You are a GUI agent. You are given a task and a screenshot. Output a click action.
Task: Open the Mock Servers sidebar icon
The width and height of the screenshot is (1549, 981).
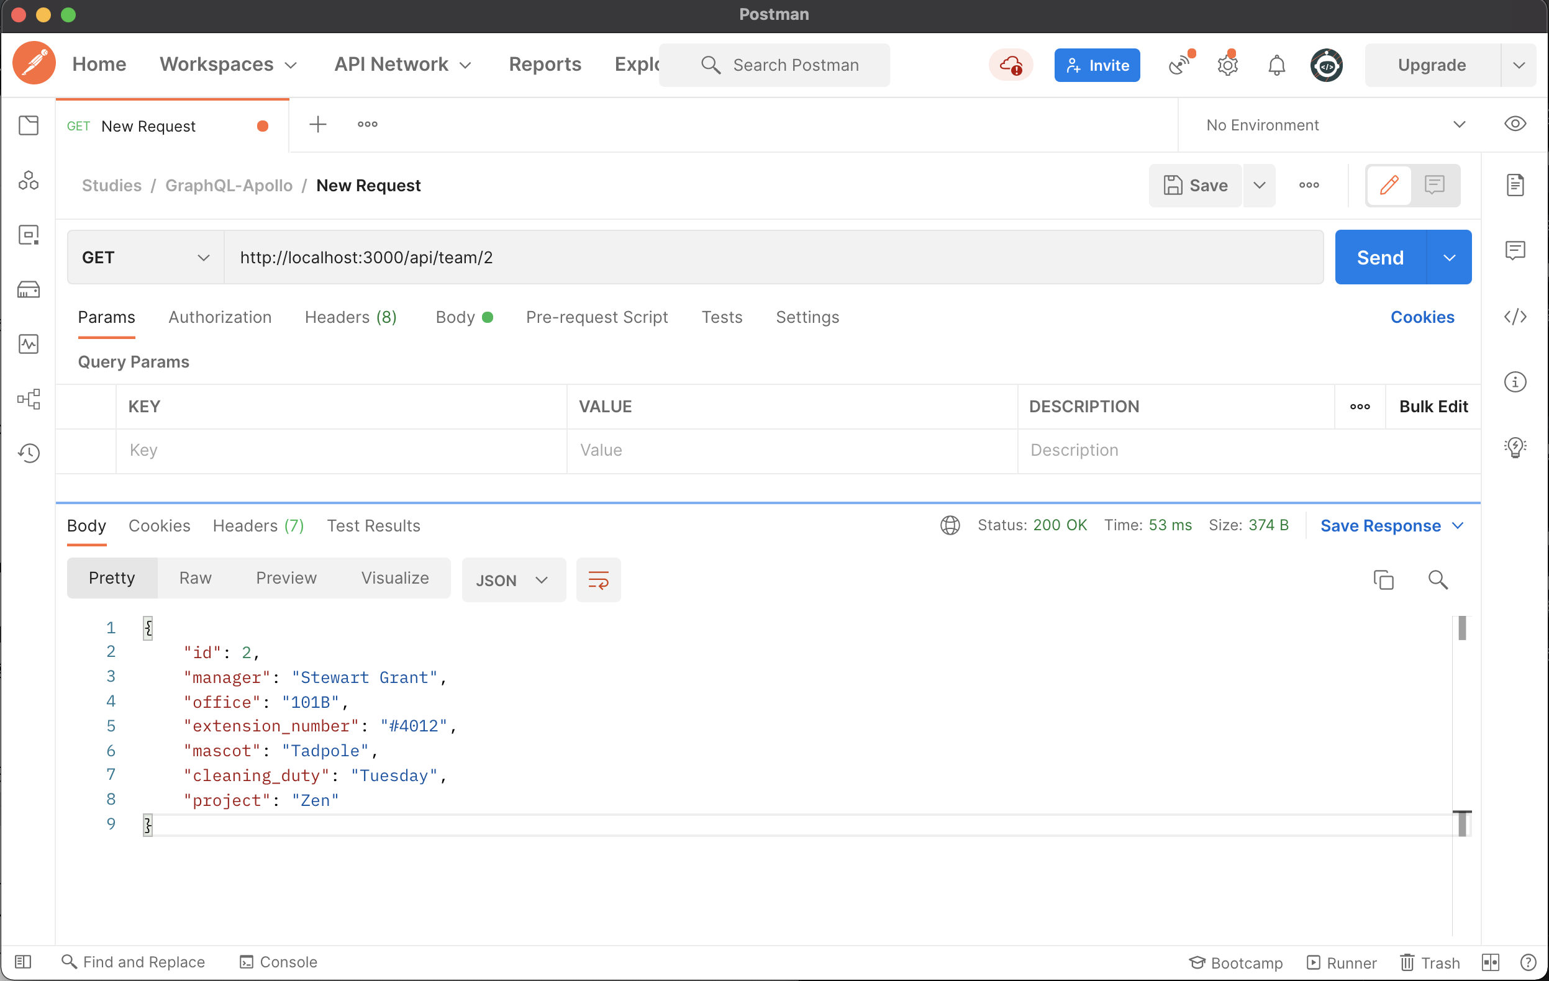[x=29, y=290]
